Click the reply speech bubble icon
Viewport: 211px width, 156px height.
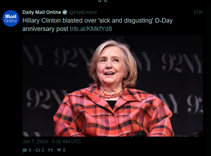coord(25,150)
